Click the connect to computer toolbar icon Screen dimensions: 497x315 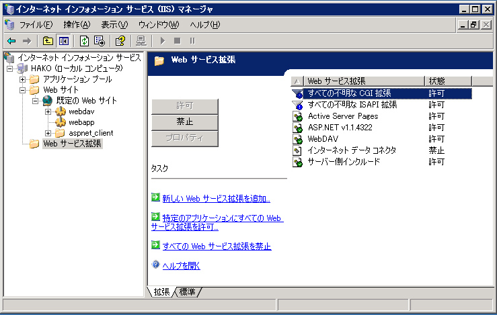coord(141,41)
